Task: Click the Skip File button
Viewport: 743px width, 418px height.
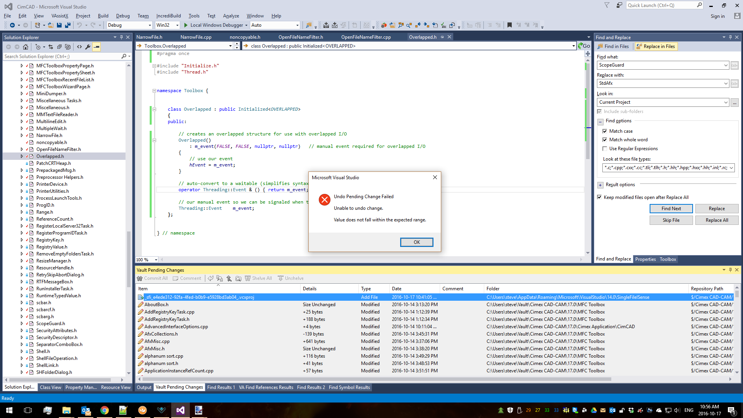Action: (x=671, y=220)
